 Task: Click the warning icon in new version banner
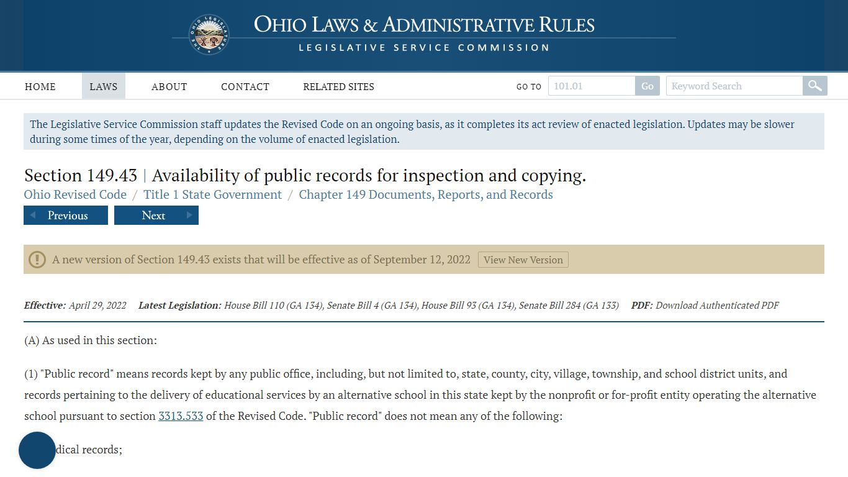pos(37,260)
